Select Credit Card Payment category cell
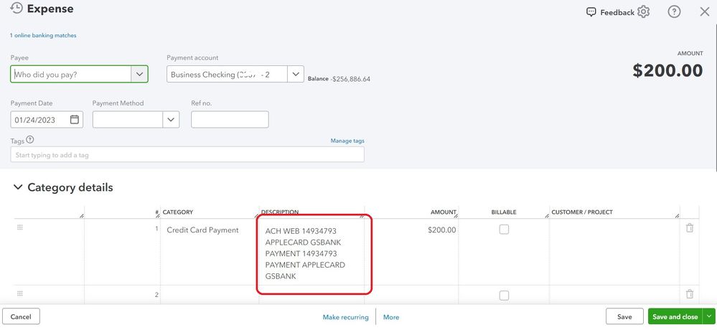This screenshot has height=330, width=717. [x=210, y=252]
